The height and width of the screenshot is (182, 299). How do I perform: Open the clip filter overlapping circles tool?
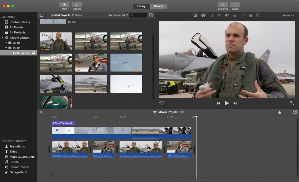click(250, 15)
